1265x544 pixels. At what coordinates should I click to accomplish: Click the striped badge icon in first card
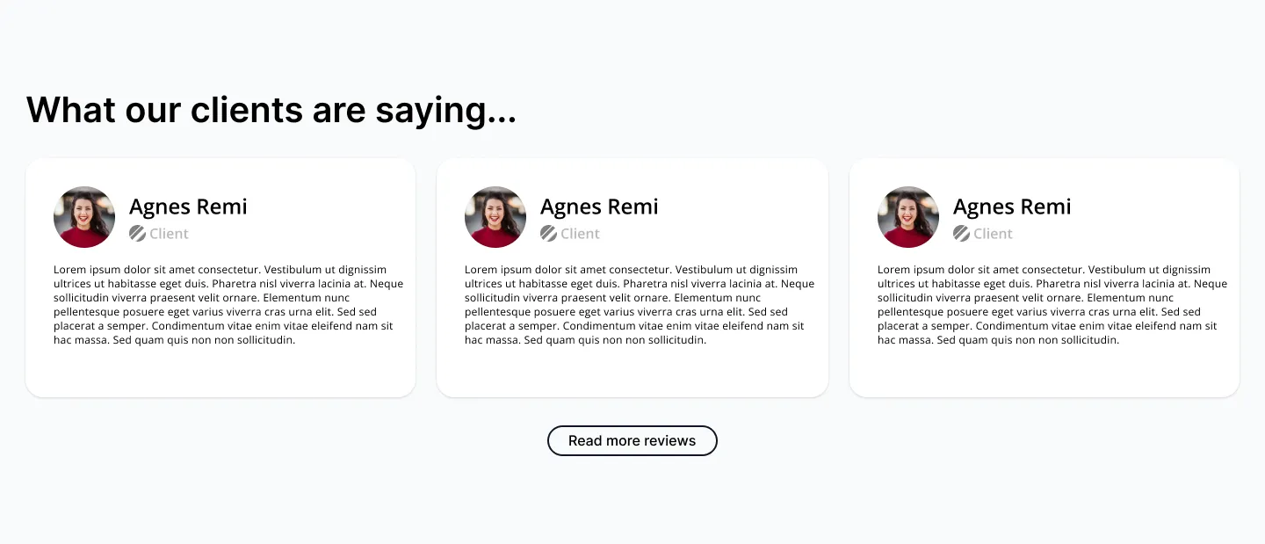137,233
